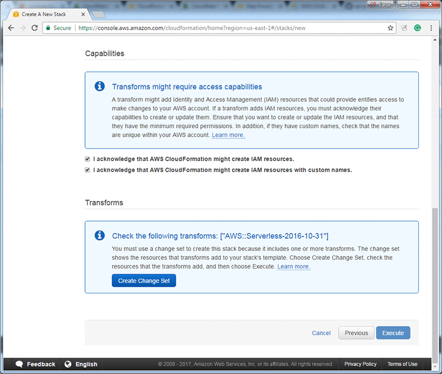Click the copyright notice text in footer
The width and height of the screenshot is (442, 374).
click(x=245, y=364)
